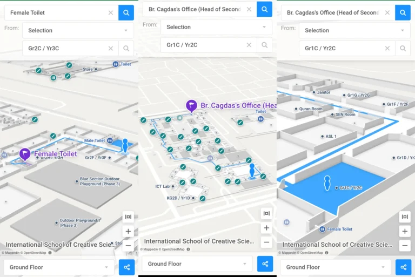The image size is (415, 277).
Task: Click fit-to-view icon in middle panel
Action: 266,213
